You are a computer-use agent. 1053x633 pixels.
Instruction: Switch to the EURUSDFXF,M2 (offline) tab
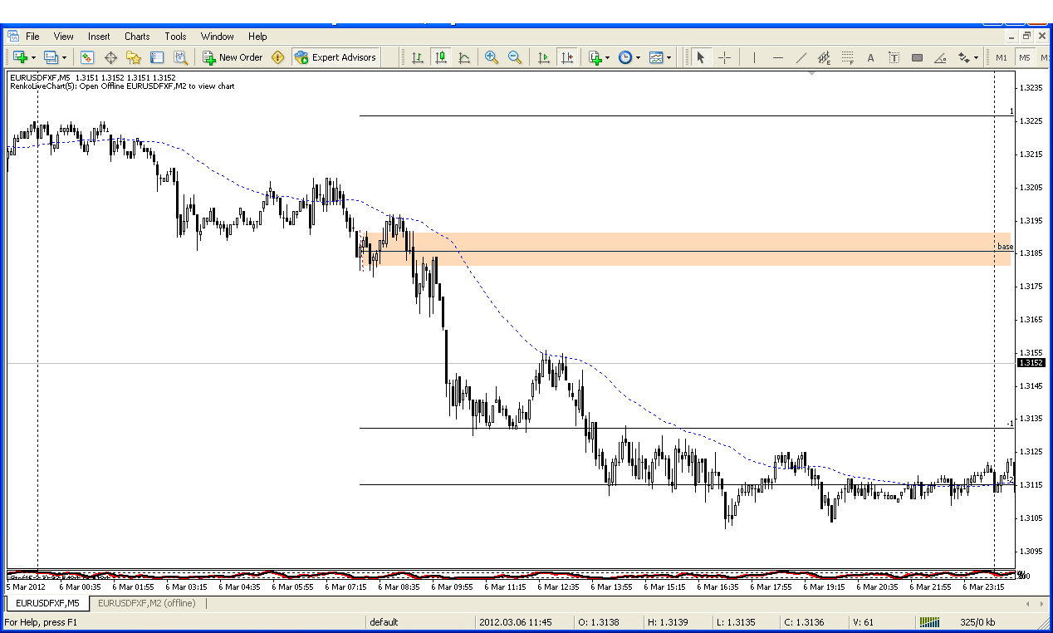(147, 603)
